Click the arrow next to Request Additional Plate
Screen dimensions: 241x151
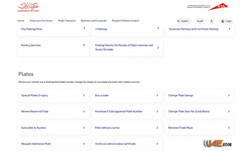click(x=84, y=144)
